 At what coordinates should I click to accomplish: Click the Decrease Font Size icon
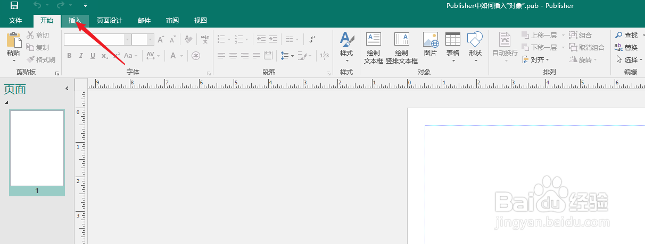(173, 39)
